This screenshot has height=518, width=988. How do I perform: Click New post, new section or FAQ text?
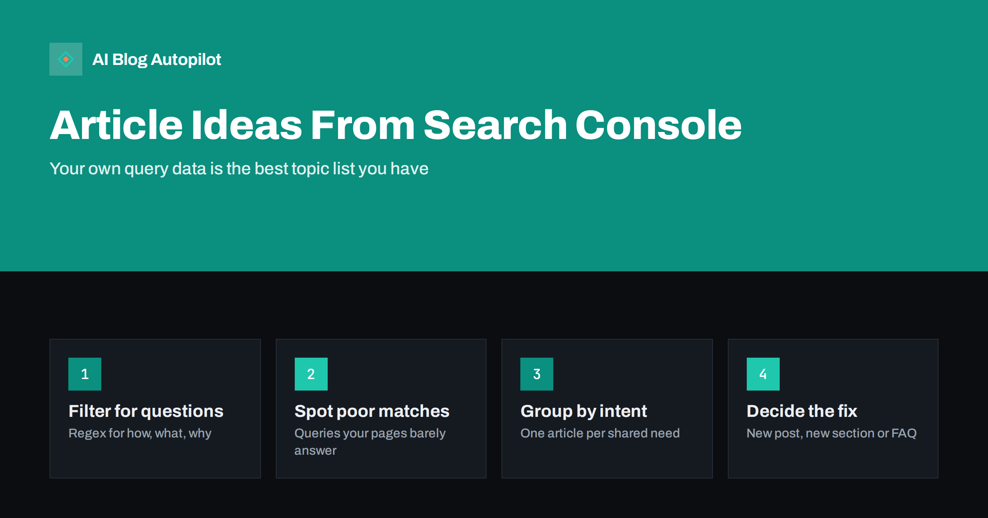pos(832,433)
